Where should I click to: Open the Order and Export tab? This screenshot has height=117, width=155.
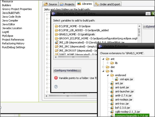click(x=108, y=4)
